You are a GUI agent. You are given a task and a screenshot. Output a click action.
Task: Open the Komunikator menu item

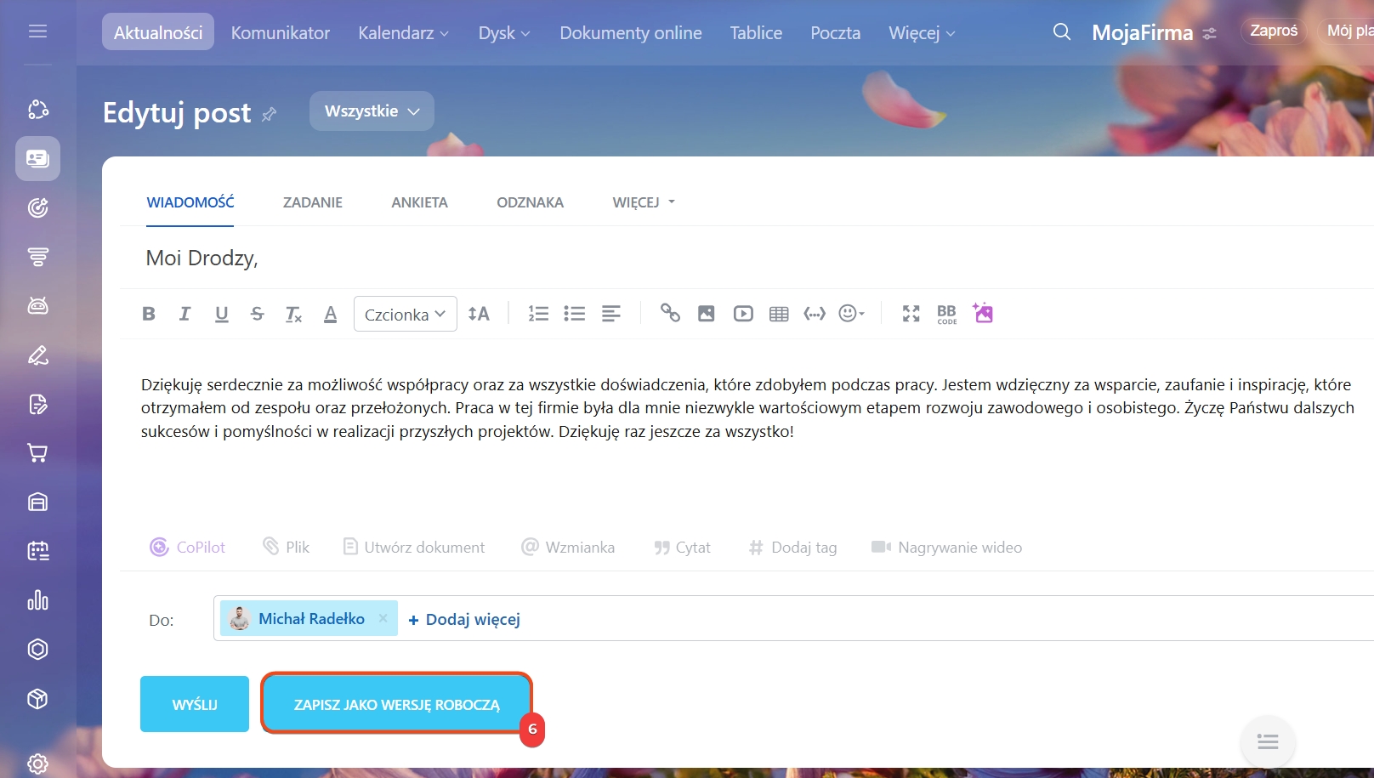(281, 33)
